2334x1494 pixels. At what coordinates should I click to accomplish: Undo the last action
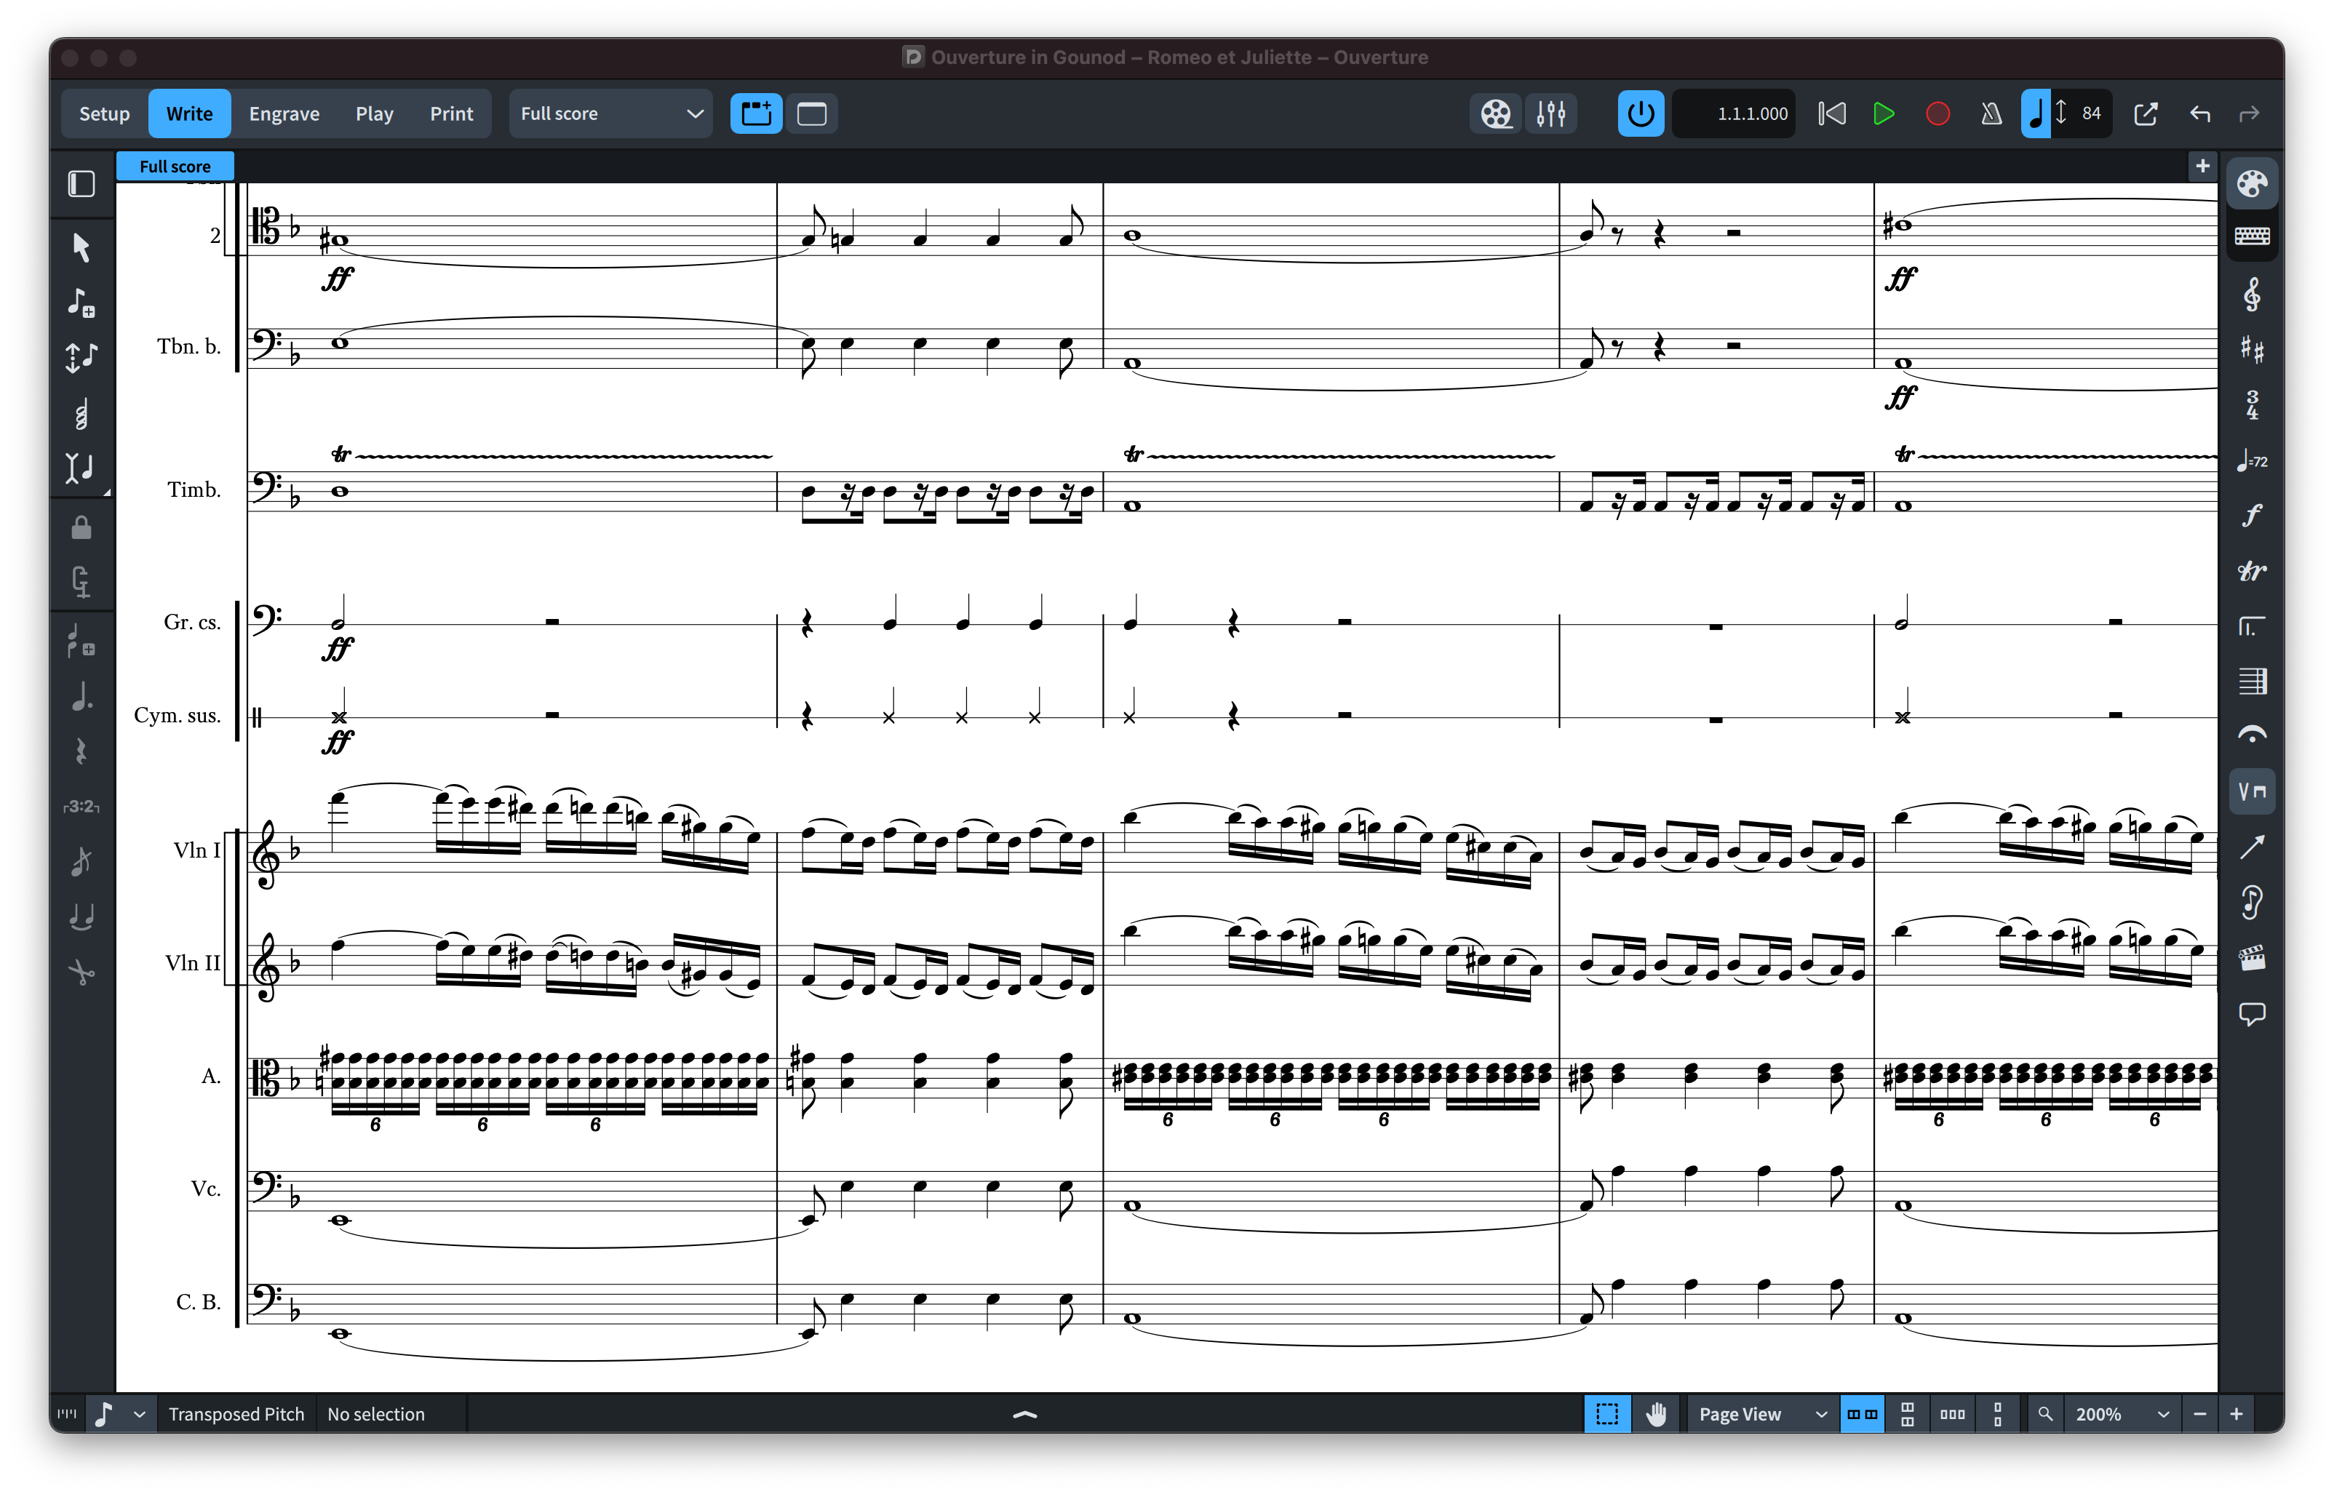tap(2199, 113)
